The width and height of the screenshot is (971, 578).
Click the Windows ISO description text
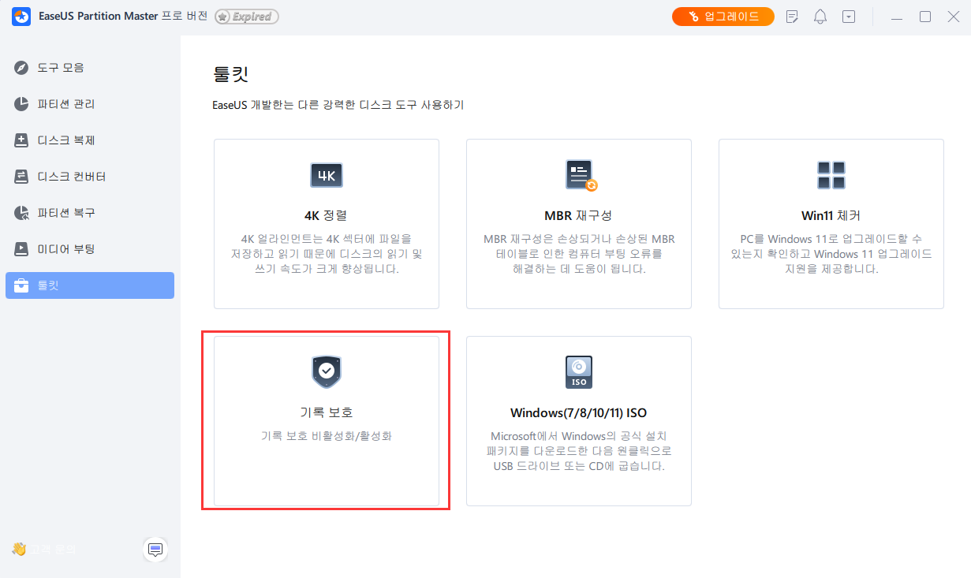[x=579, y=450]
